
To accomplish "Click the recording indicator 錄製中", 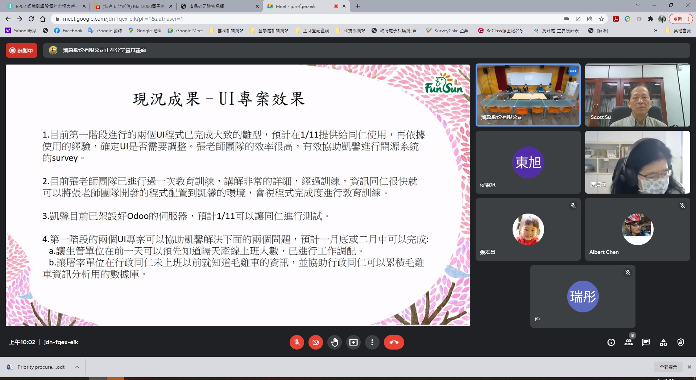I will point(21,50).
